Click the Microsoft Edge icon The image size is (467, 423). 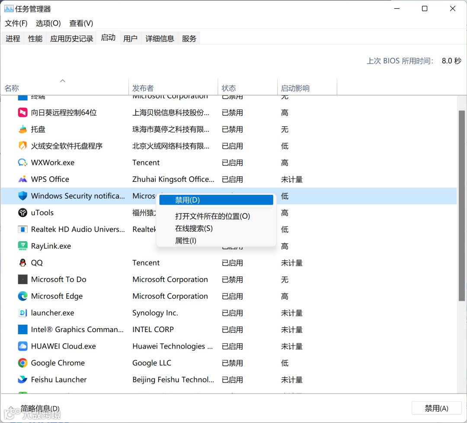(x=22, y=296)
